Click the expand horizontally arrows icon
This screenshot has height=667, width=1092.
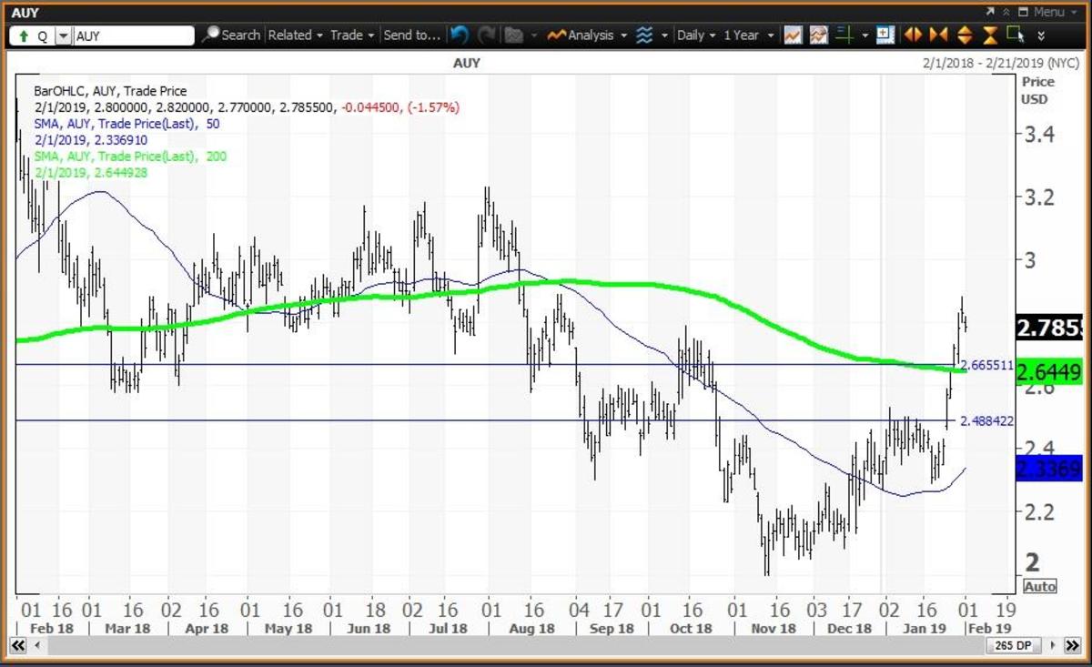click(x=913, y=35)
